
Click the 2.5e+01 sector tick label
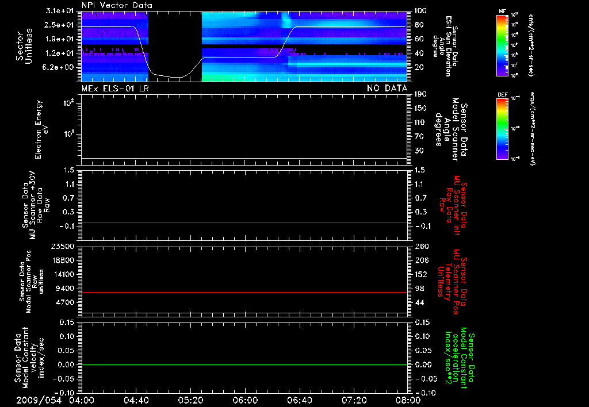tap(60, 25)
